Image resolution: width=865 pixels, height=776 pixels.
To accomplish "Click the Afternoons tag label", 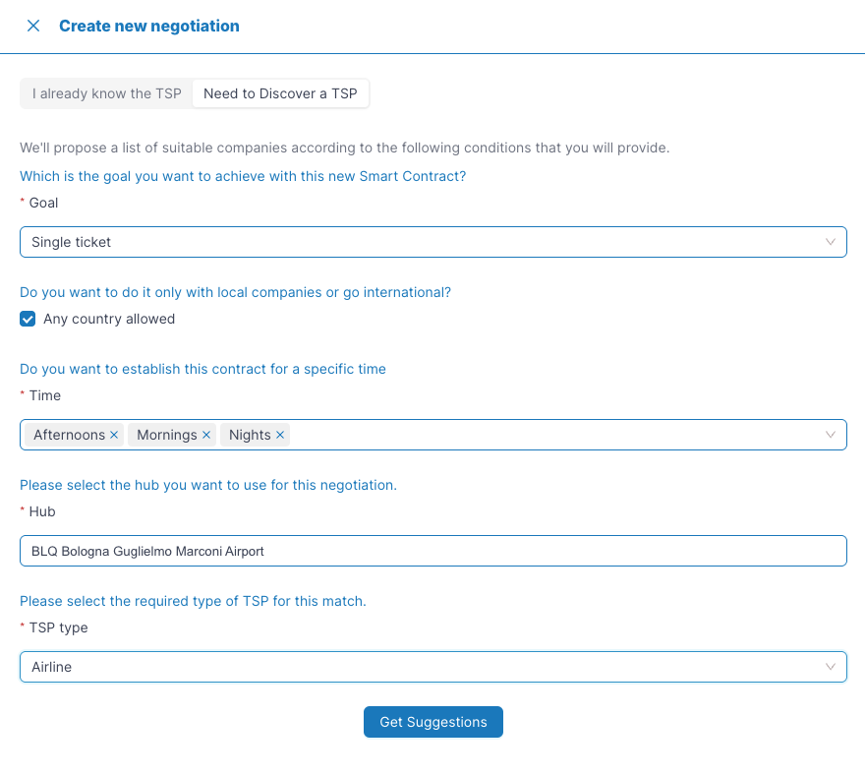I will coord(69,435).
